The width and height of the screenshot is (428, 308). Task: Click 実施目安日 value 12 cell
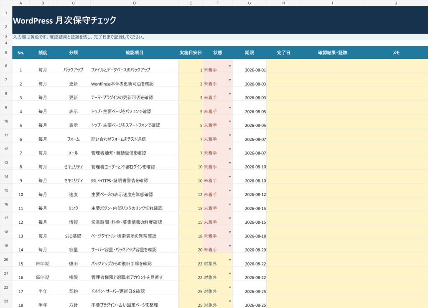coord(191,191)
